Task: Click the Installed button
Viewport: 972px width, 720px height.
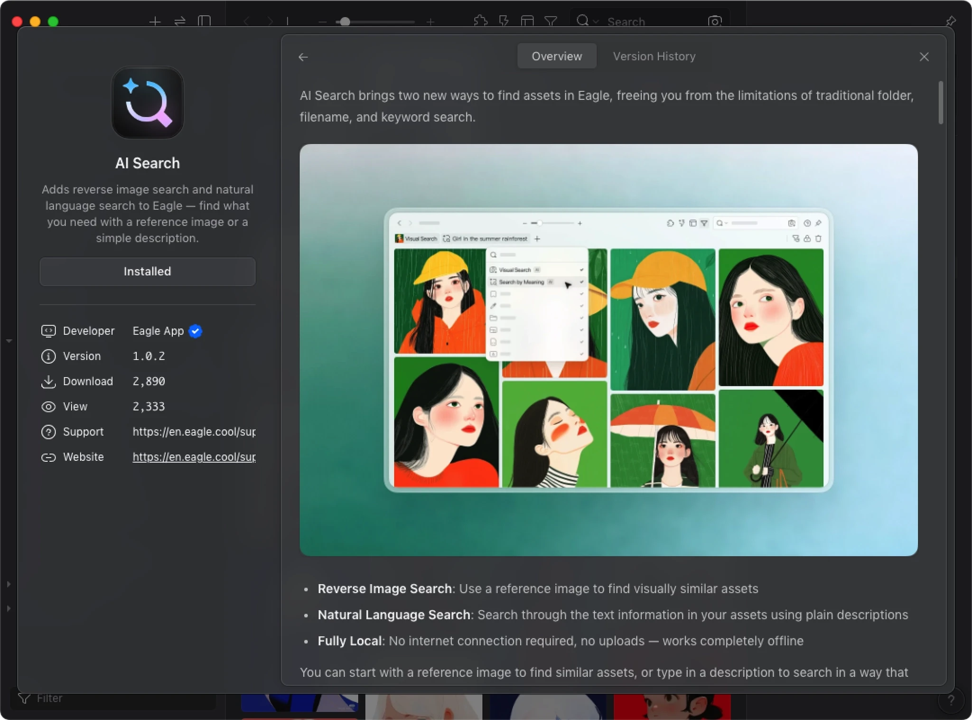Action: 147,271
